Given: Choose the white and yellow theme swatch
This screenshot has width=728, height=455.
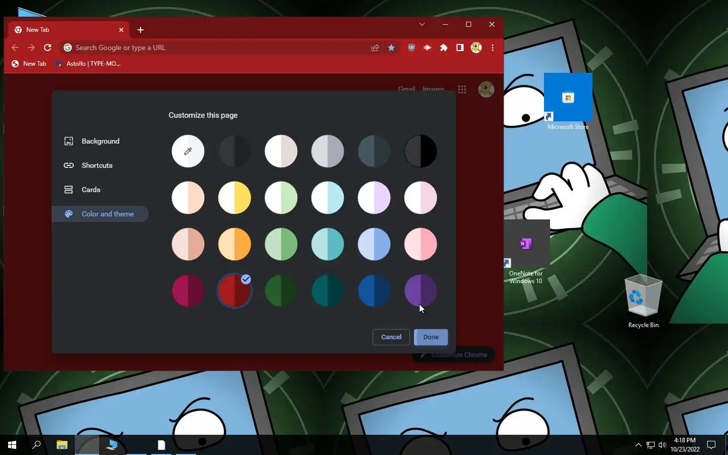Looking at the screenshot, I should point(235,198).
